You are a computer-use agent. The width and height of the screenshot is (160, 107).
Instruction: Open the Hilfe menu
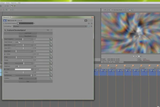pos(19,3)
